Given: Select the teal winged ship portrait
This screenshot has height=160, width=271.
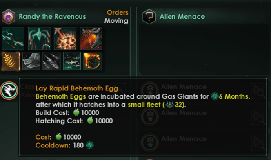Looking at the screenshot, I should point(39,39).
